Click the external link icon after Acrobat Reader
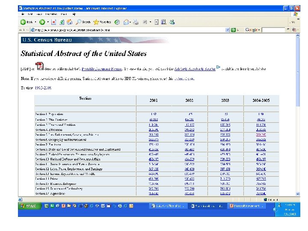The height and width of the screenshot is (231, 308). pos(218,67)
